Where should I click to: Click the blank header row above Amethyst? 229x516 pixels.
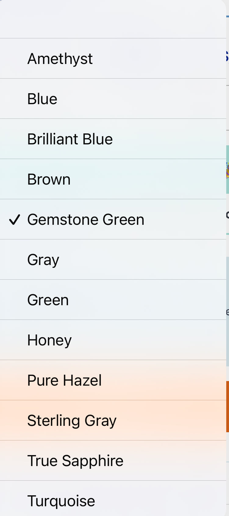113,19
